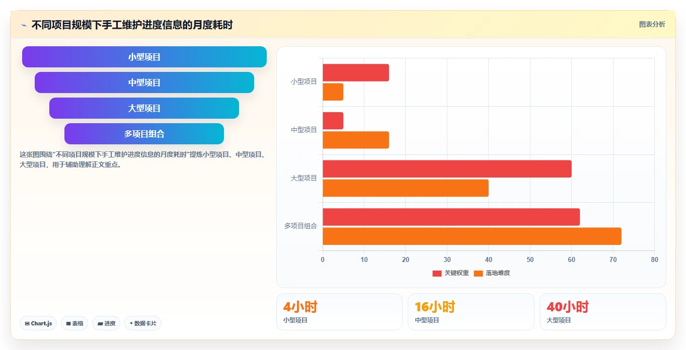686x350 pixels.
Task: Click the orange 大型项目 chart bar
Action: pos(406,188)
